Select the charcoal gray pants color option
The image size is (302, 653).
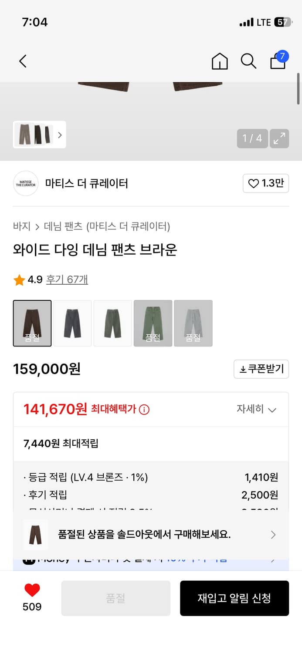tap(73, 323)
